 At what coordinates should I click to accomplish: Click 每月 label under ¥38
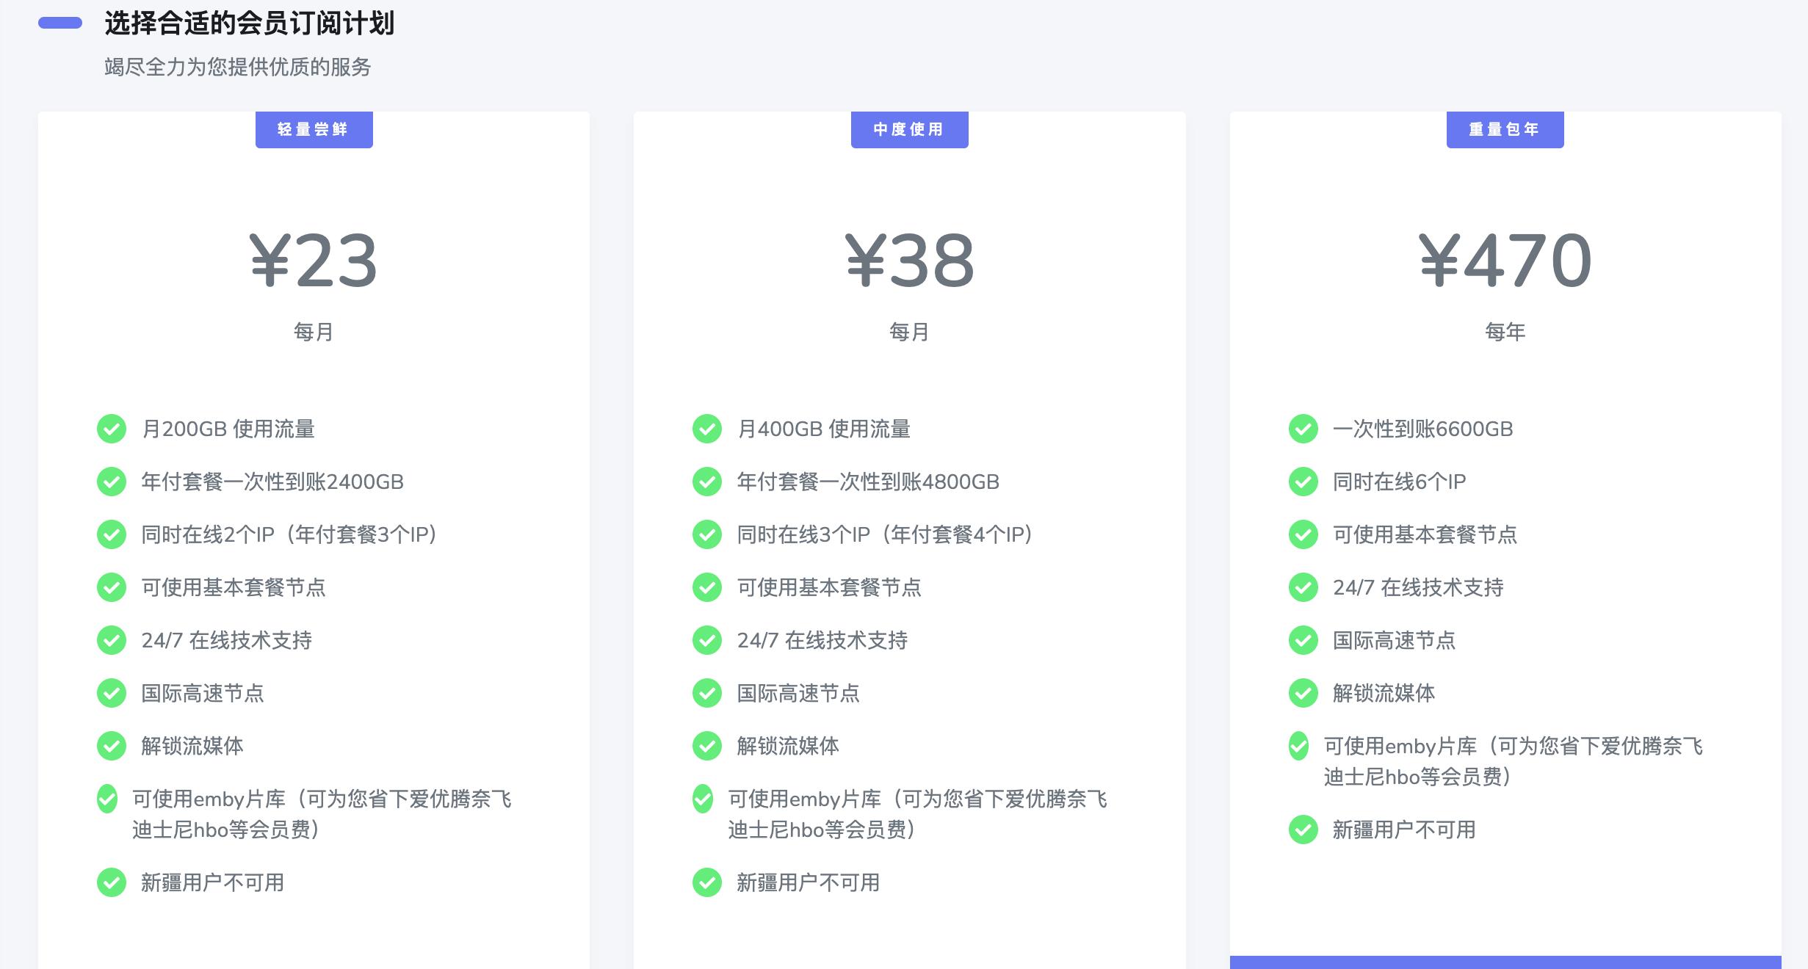pyautogui.click(x=910, y=332)
